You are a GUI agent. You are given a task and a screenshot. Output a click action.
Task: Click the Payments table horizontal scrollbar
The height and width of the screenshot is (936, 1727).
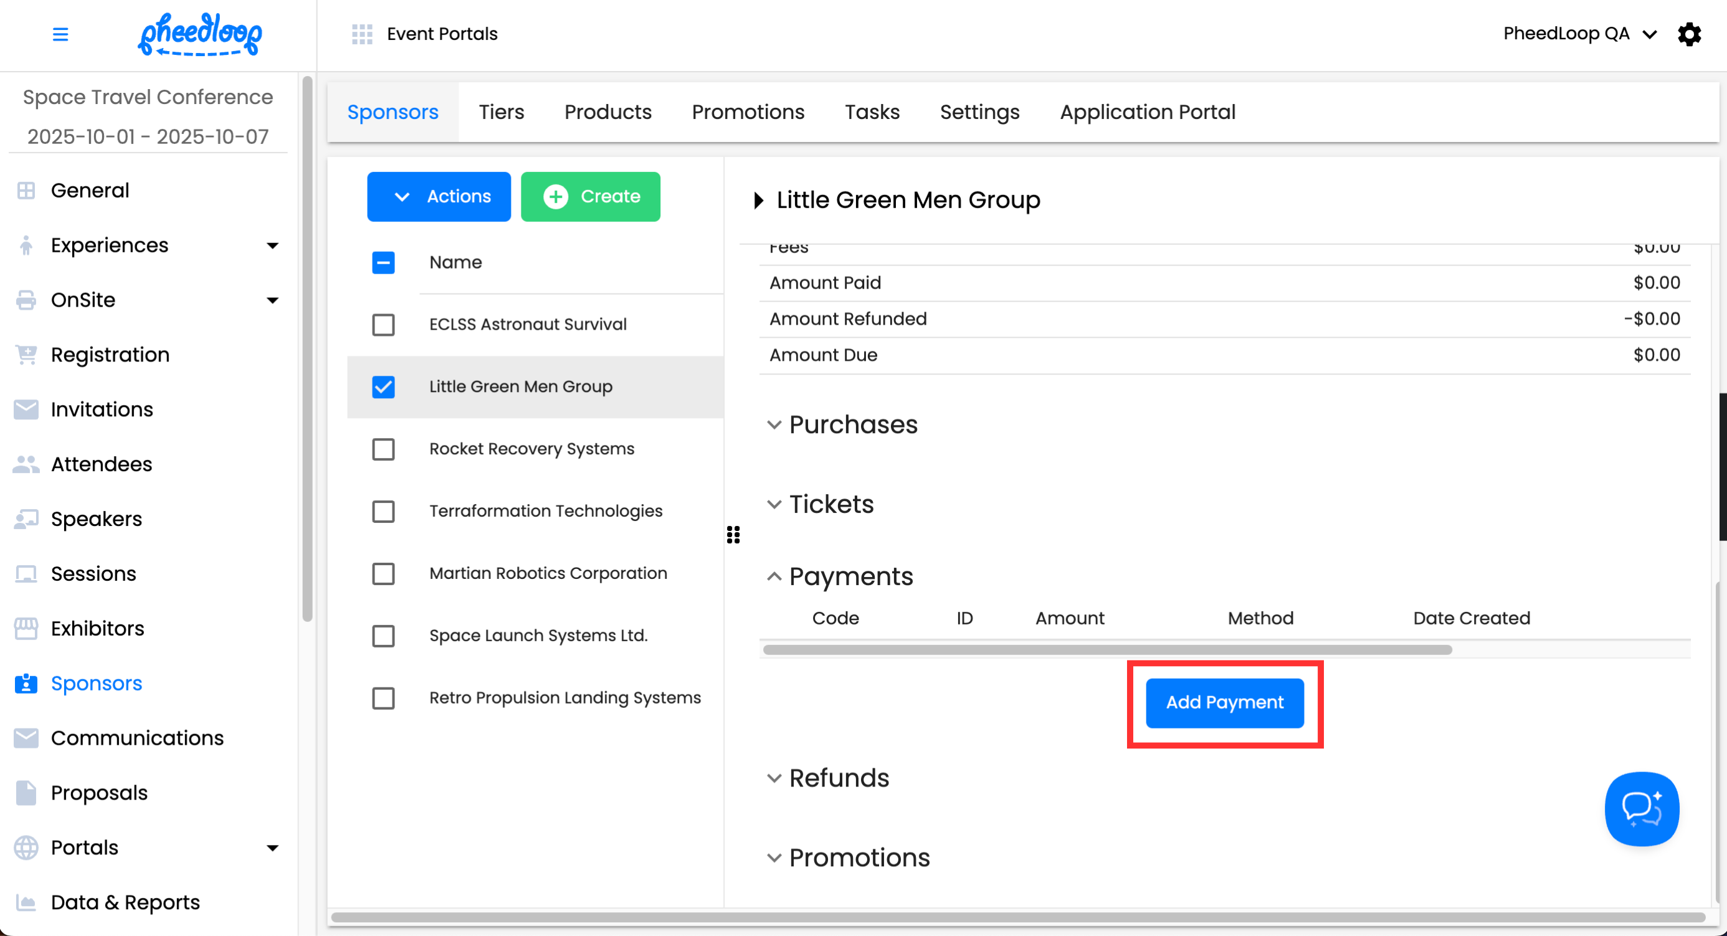[1107, 650]
